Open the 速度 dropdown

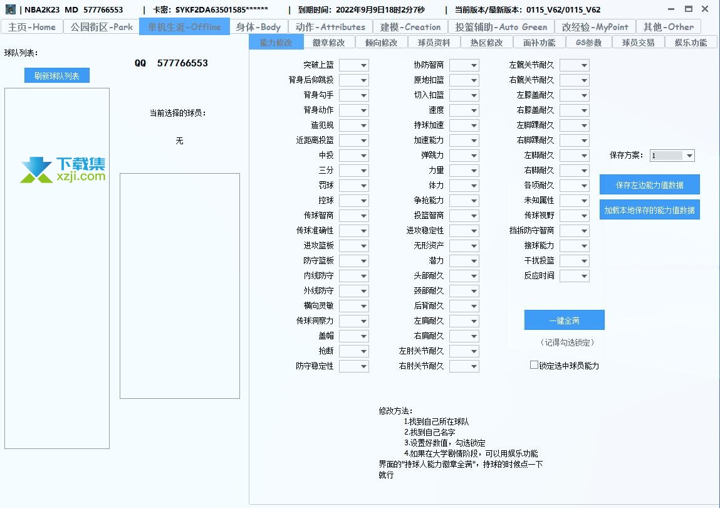point(464,110)
